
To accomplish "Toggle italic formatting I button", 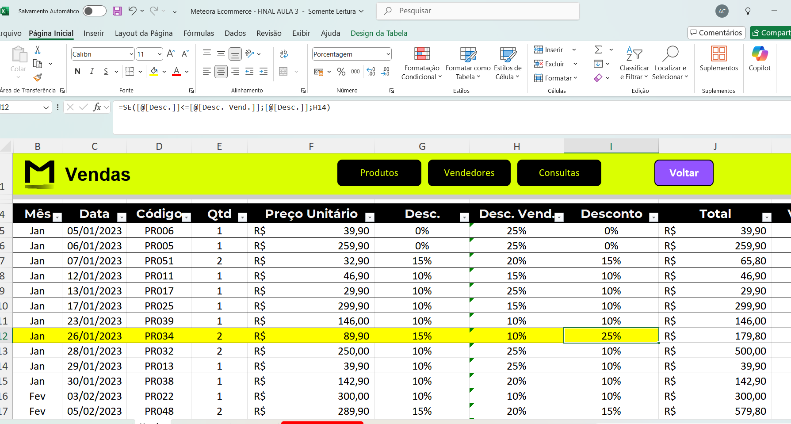I will pyautogui.click(x=92, y=71).
